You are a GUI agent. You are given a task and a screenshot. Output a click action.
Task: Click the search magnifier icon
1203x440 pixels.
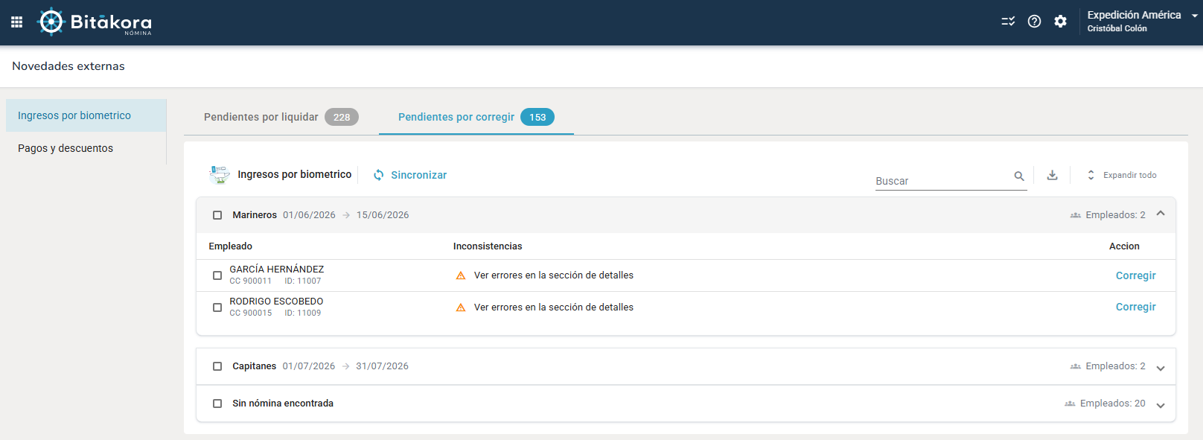pos(1019,176)
